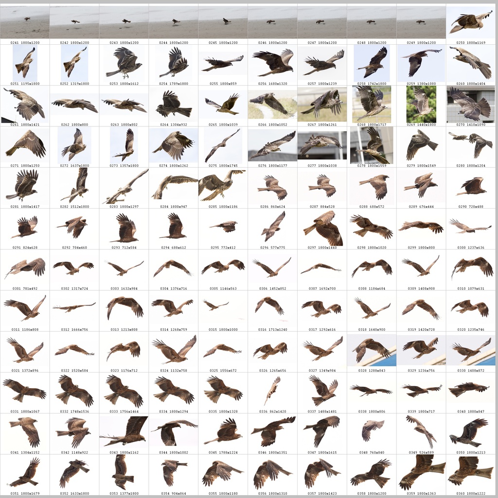This screenshot has height=498, width=498.
Task: Click label "0263 1800x802"
Action: pyautogui.click(x=124, y=124)
